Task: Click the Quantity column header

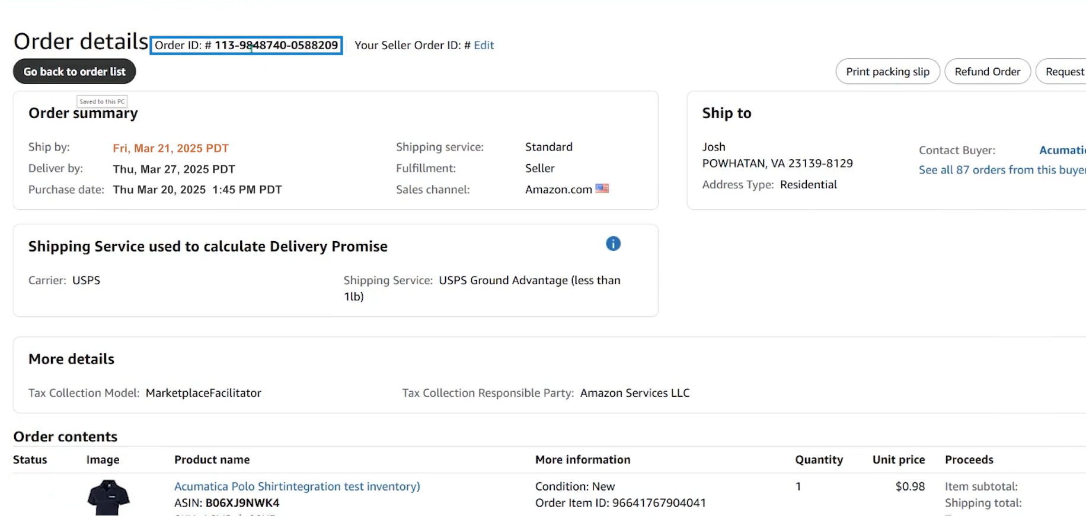Action: coord(819,460)
